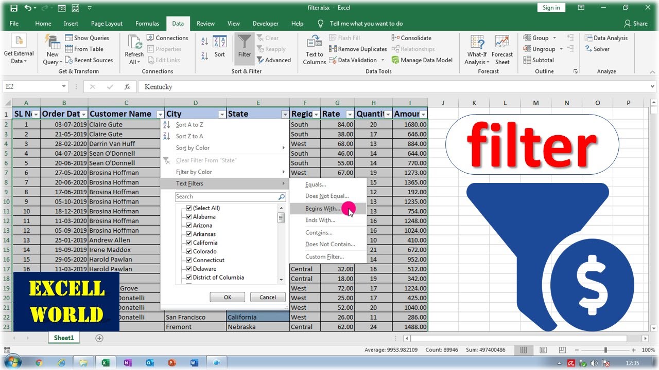The height and width of the screenshot is (370, 659).
Task: Select the Sheet1 tab
Action: (64, 338)
